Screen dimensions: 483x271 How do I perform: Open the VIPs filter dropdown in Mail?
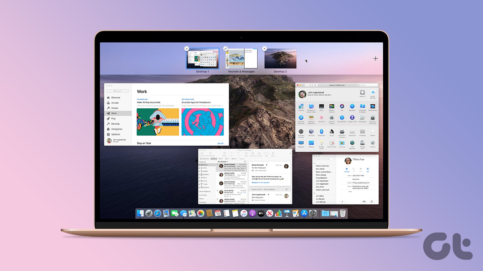pyautogui.click(x=221, y=159)
